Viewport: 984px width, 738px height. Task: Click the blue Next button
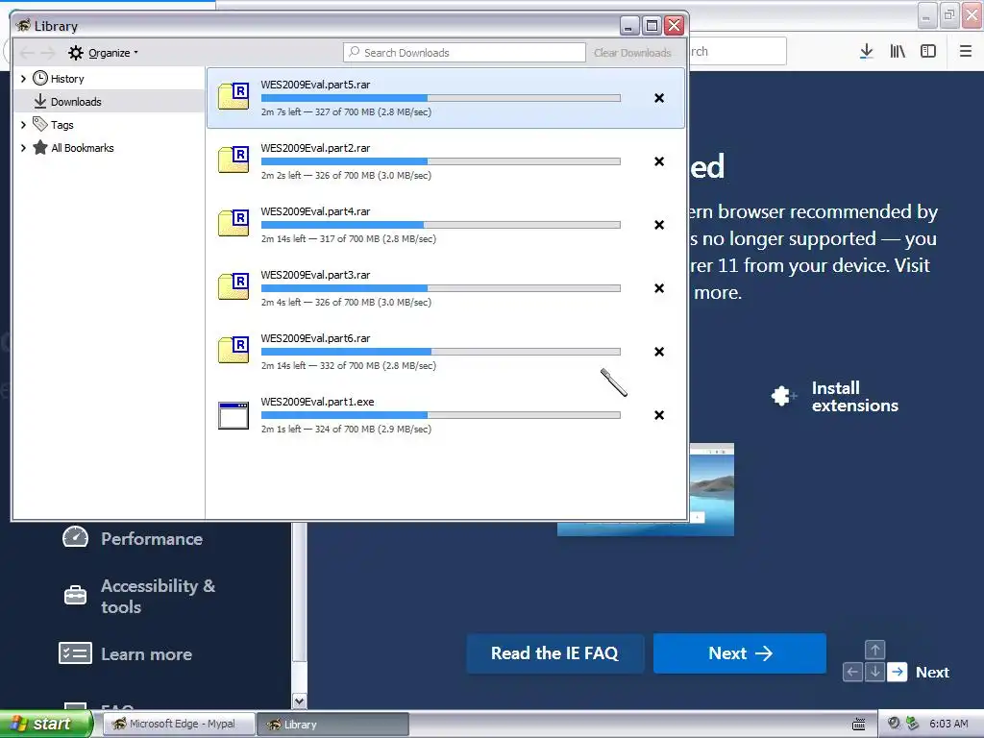coord(739,653)
